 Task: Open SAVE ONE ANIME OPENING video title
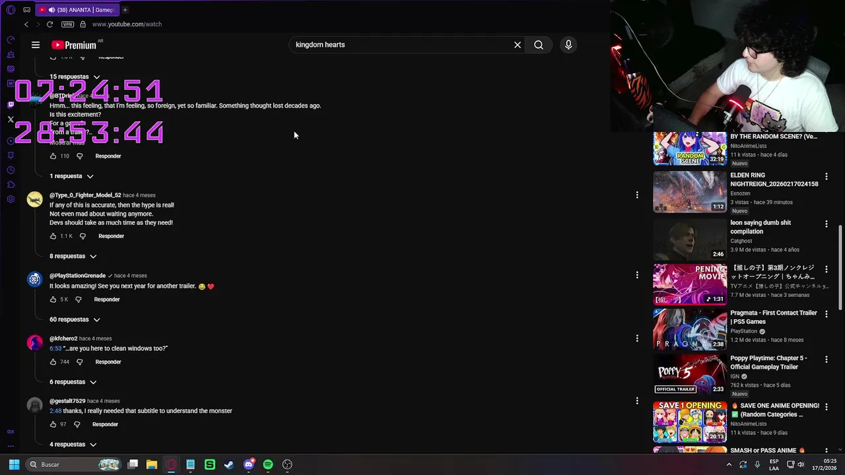tap(775, 410)
